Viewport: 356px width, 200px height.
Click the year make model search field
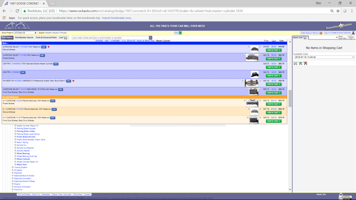pos(110,38)
